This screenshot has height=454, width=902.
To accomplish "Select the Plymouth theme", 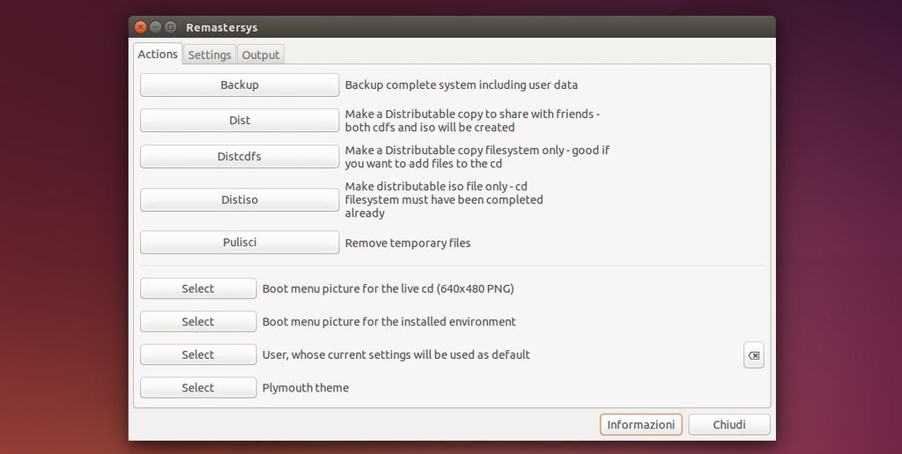I will [198, 388].
